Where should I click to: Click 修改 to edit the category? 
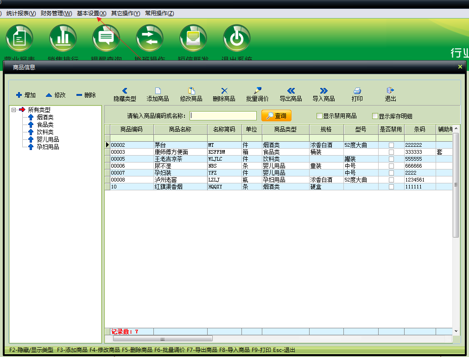click(56, 95)
